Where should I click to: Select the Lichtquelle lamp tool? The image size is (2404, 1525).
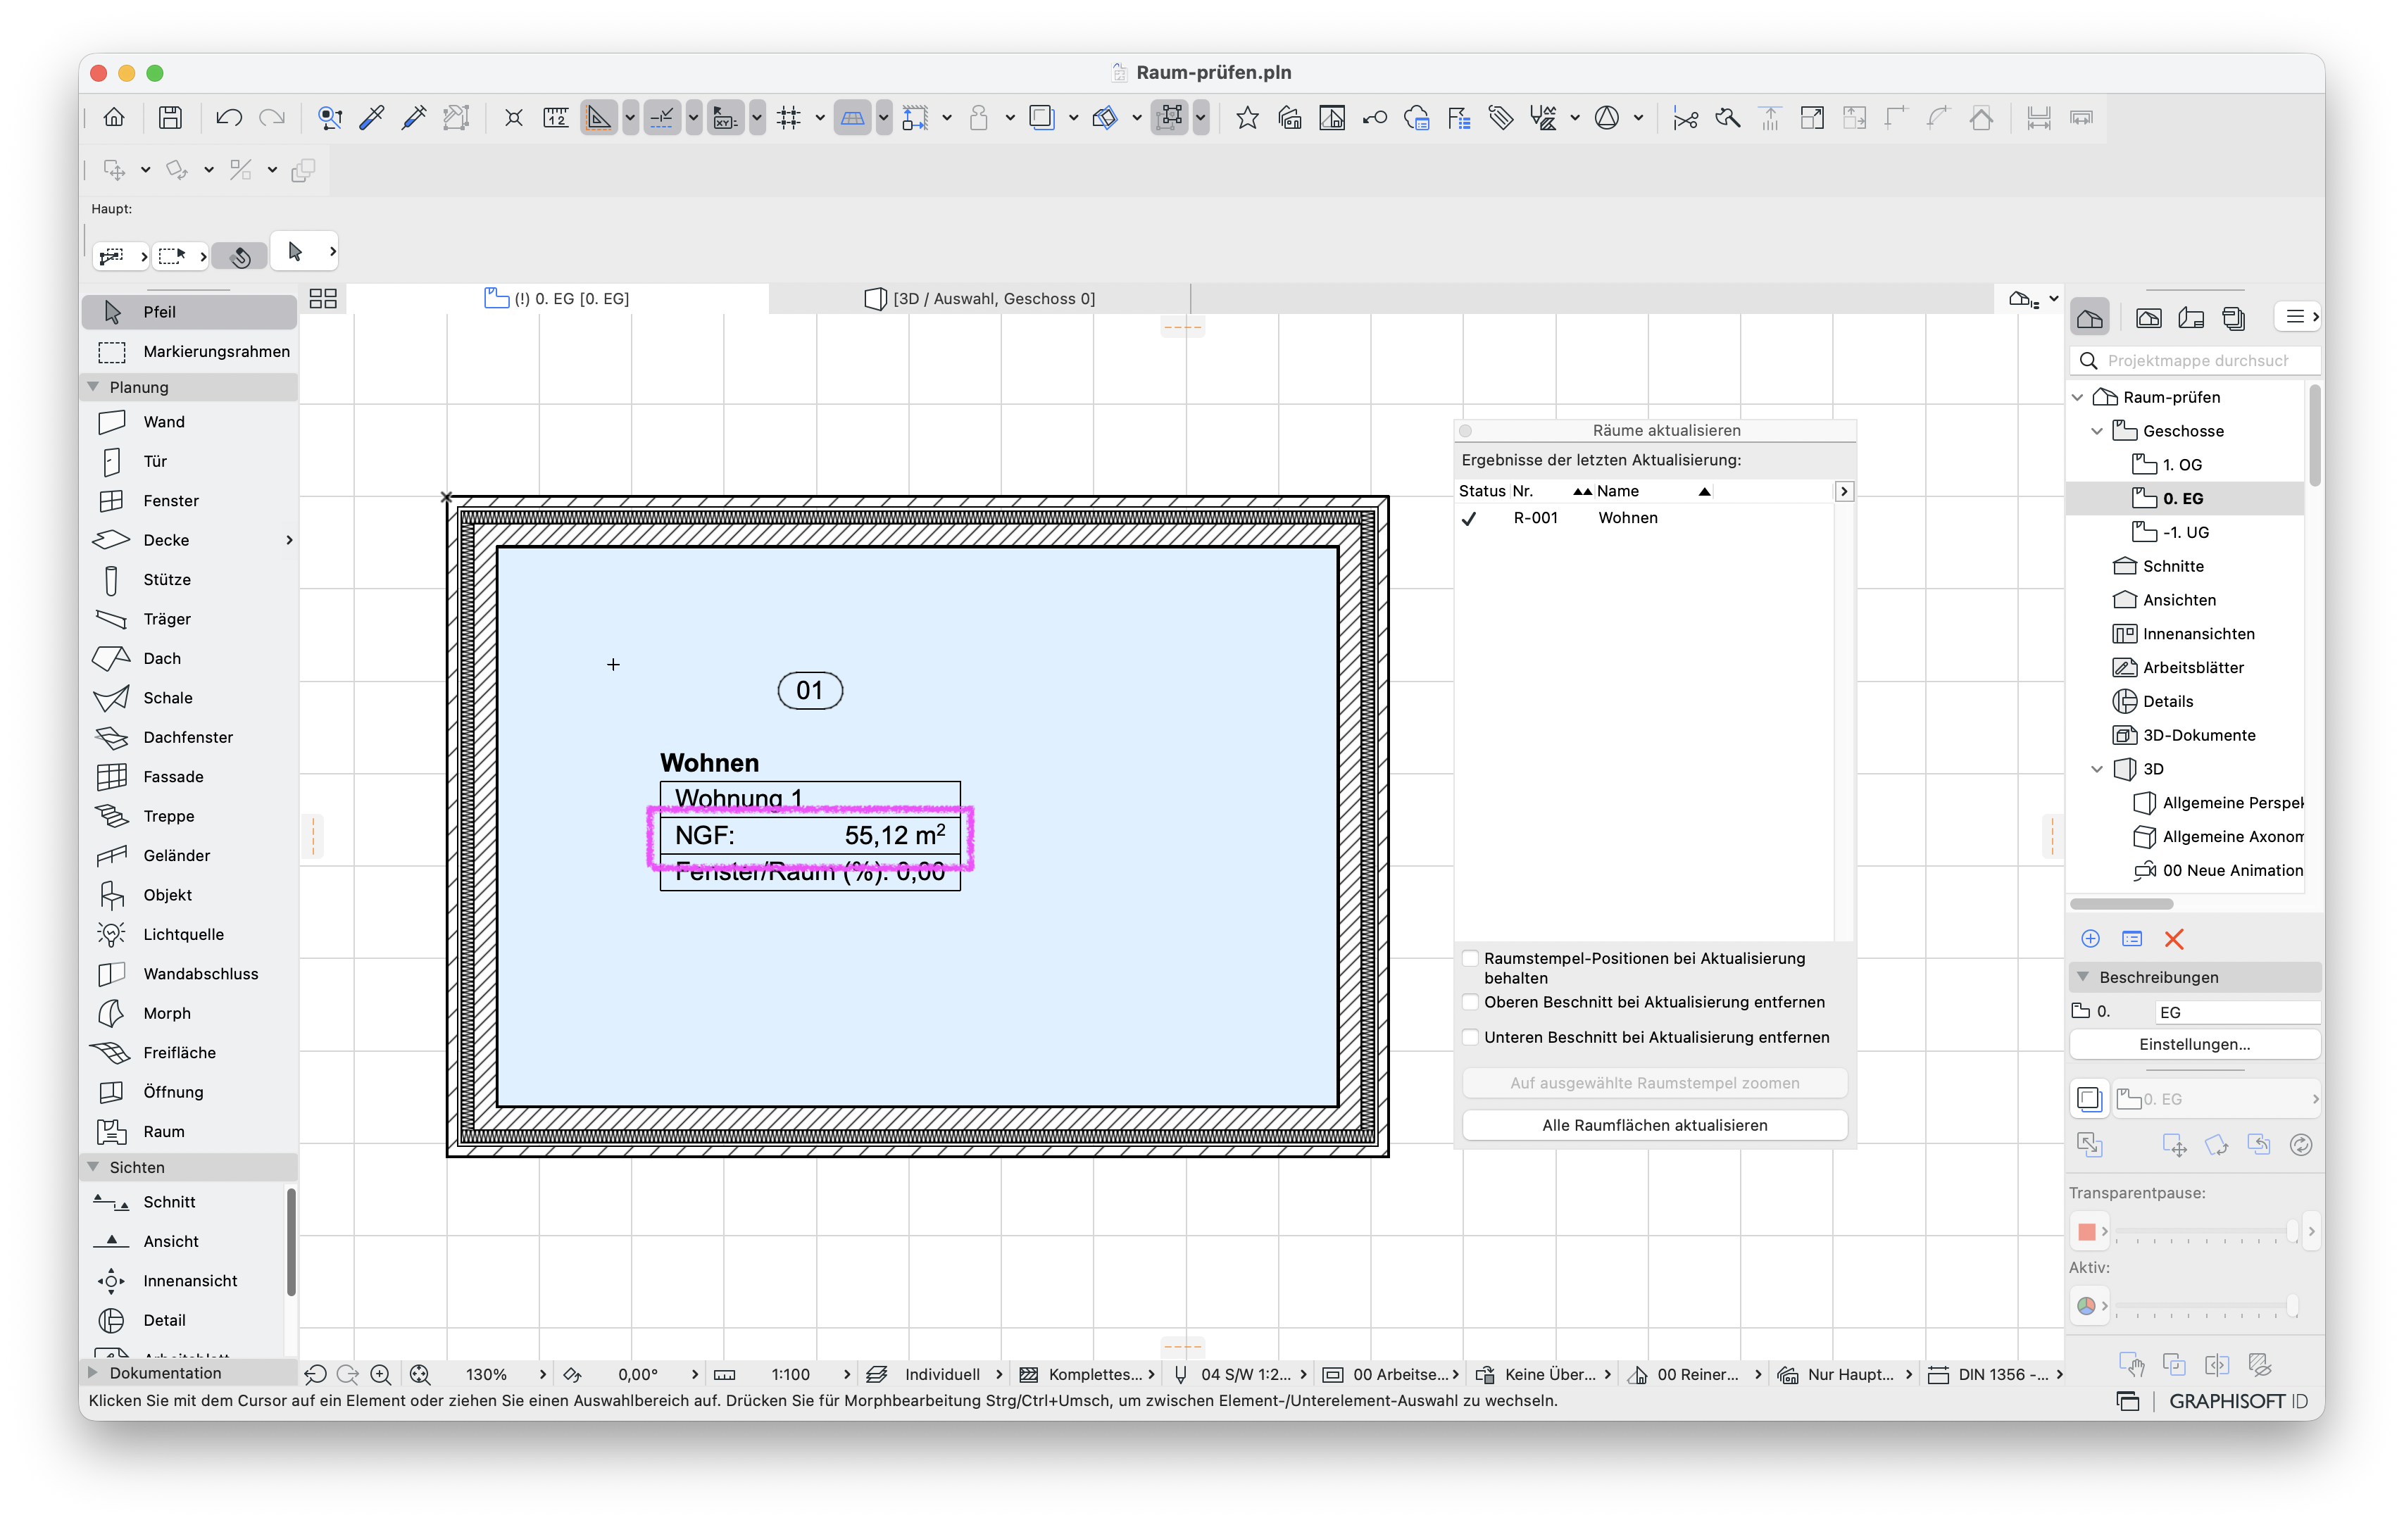(x=189, y=934)
